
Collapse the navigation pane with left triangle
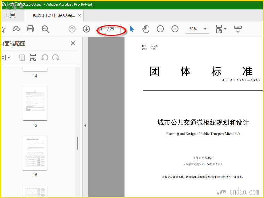[x=85, y=125]
